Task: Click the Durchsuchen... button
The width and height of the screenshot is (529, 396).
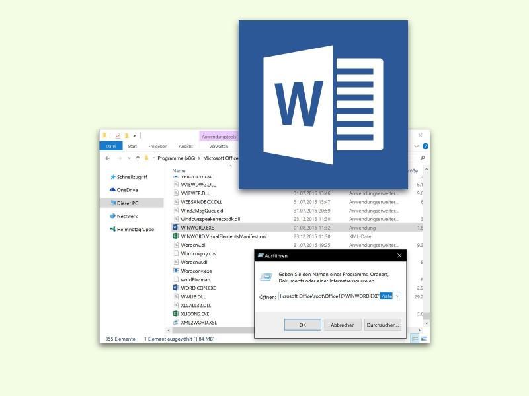Action: 383,325
